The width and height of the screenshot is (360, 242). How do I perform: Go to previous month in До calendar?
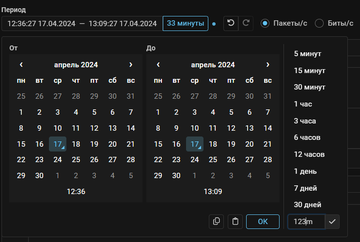click(x=158, y=64)
